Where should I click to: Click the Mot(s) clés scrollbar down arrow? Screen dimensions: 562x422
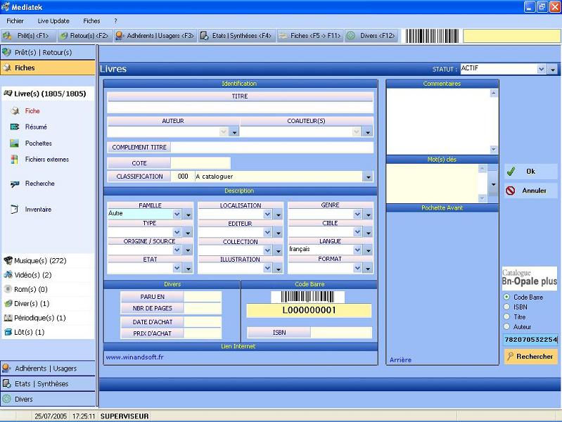(483, 198)
